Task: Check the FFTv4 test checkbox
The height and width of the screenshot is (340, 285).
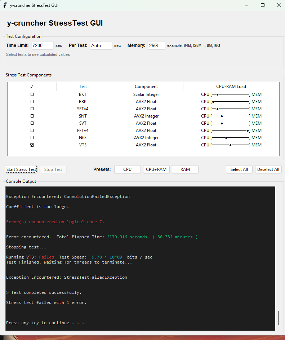Action: tap(32, 130)
